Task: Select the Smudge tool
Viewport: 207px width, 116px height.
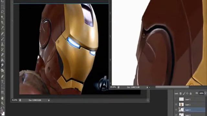Action: coord(2,65)
